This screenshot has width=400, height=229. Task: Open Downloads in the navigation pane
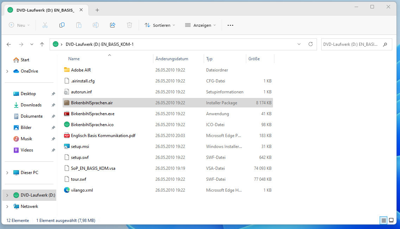click(31, 105)
